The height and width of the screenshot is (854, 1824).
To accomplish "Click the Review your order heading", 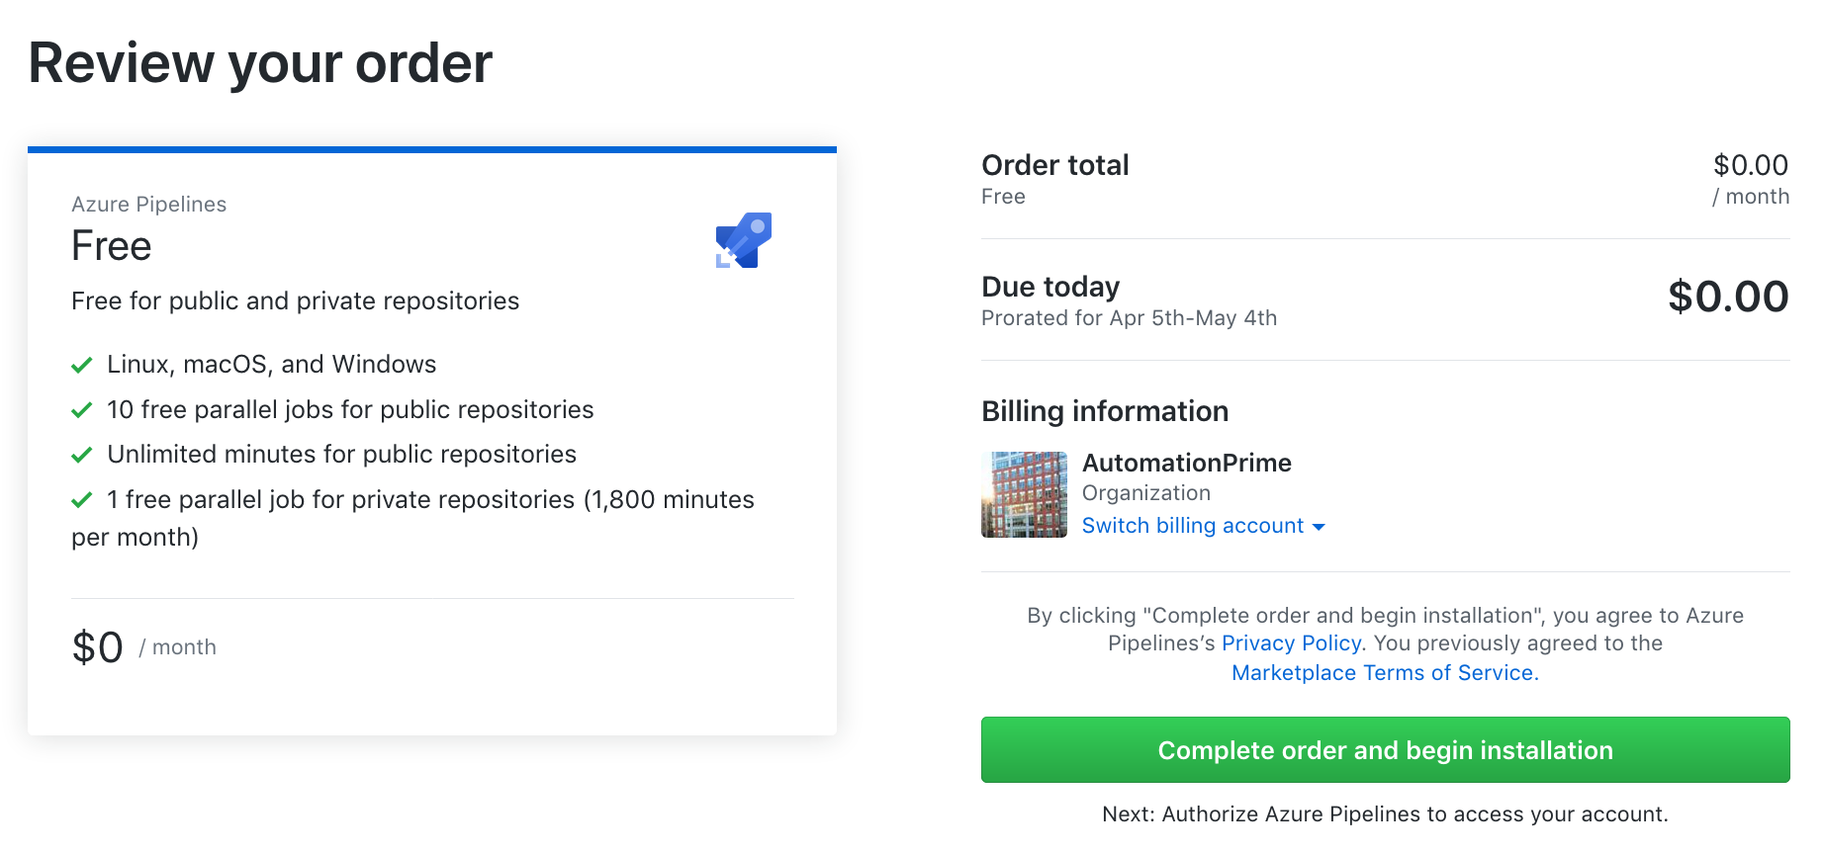I will [260, 63].
